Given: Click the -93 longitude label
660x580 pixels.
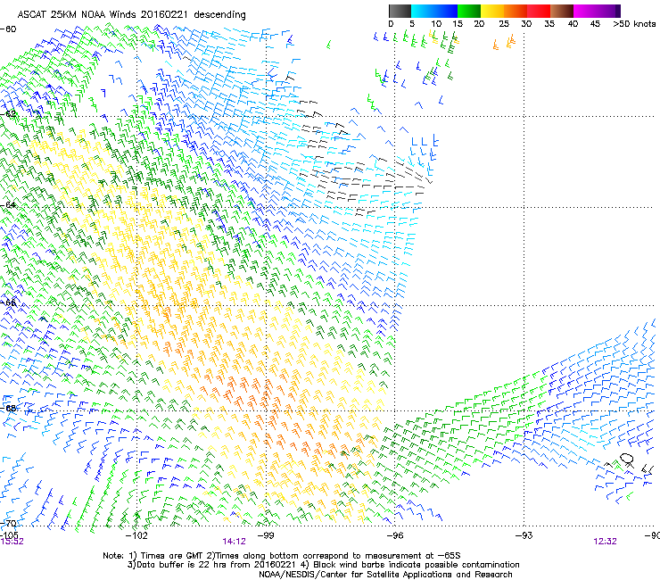Looking at the screenshot, I should [x=524, y=535].
